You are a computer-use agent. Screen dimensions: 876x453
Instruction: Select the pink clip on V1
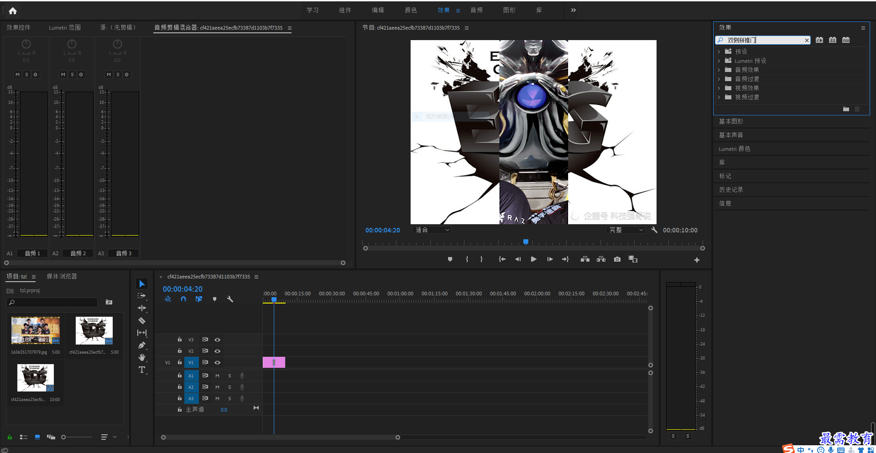click(274, 362)
